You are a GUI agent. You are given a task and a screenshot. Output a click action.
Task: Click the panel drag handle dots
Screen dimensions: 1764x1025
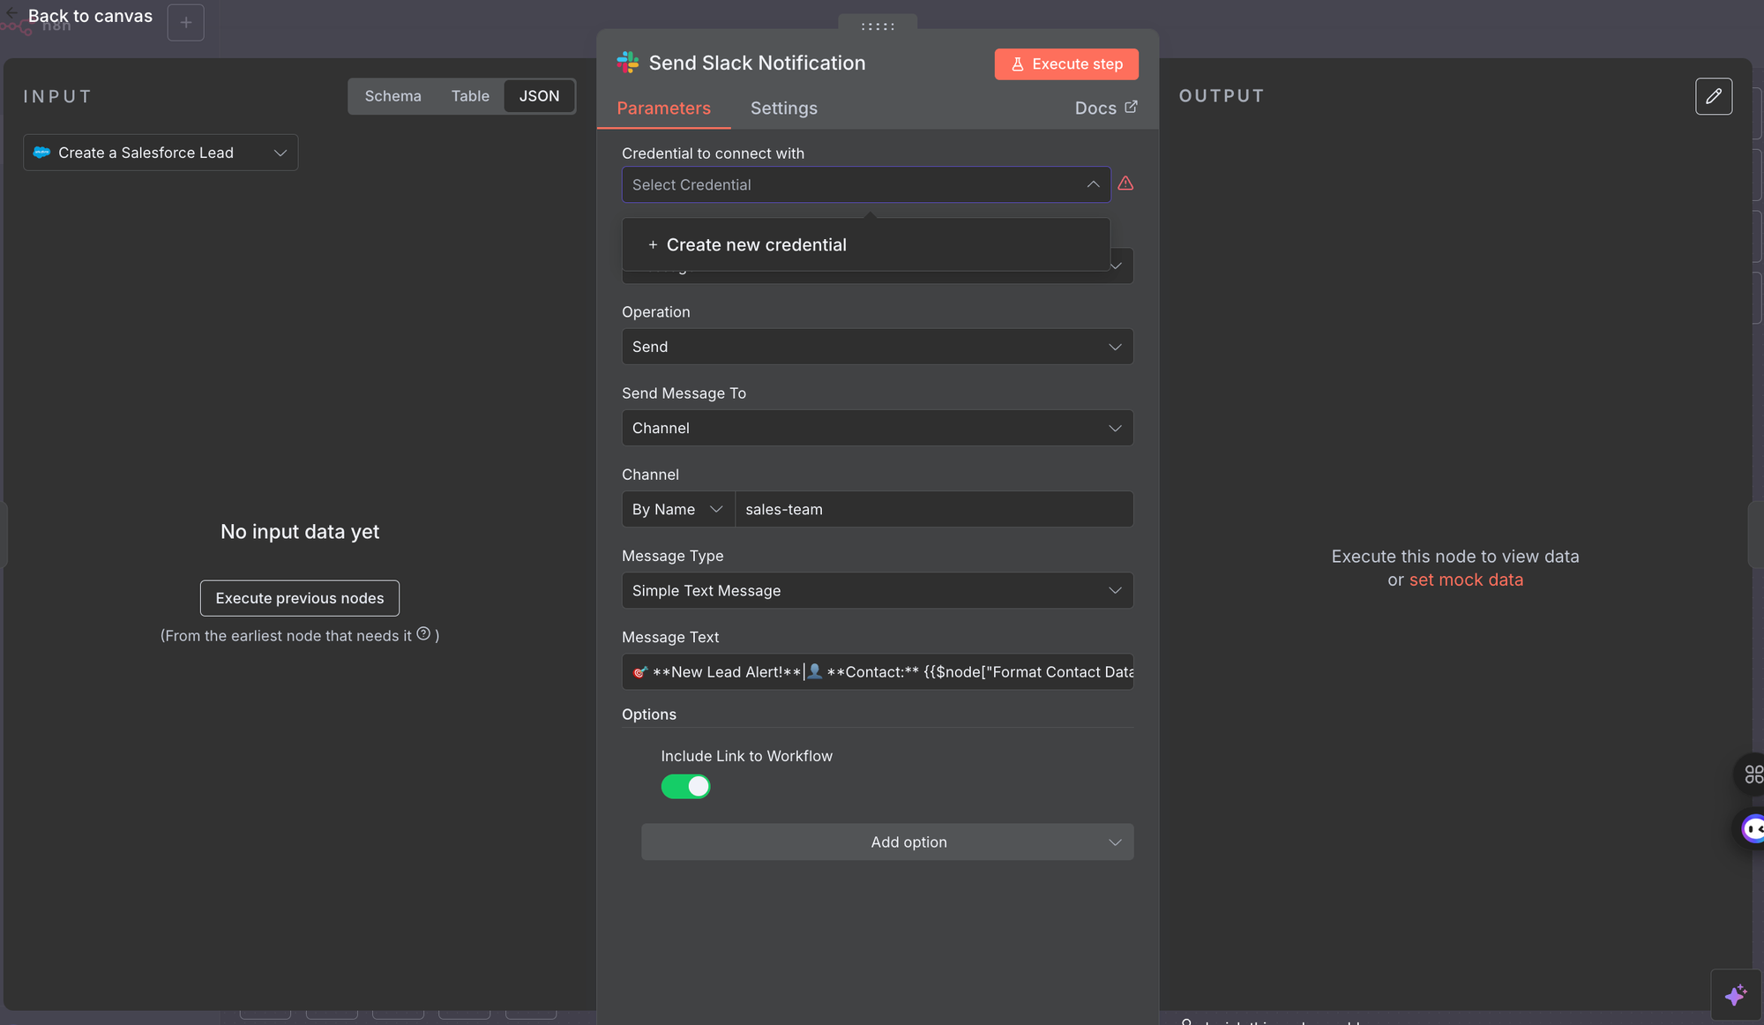pos(878,26)
